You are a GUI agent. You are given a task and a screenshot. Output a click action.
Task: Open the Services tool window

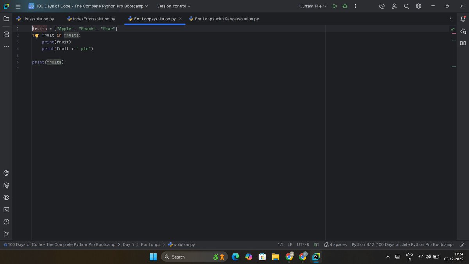click(x=6, y=198)
